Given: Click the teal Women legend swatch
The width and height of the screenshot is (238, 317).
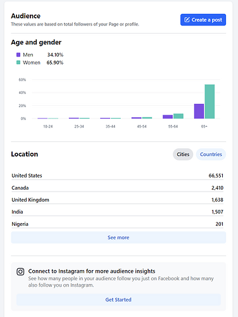Looking at the screenshot, I should [x=18, y=63].
